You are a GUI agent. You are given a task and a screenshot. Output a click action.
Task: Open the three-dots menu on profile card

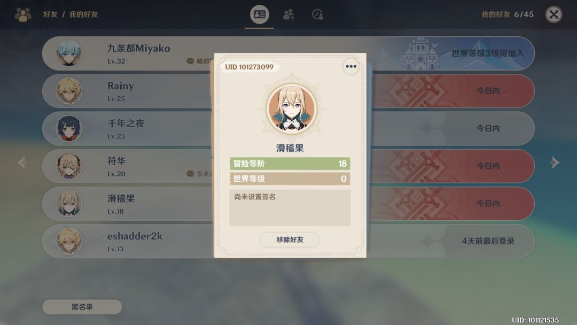tap(350, 67)
